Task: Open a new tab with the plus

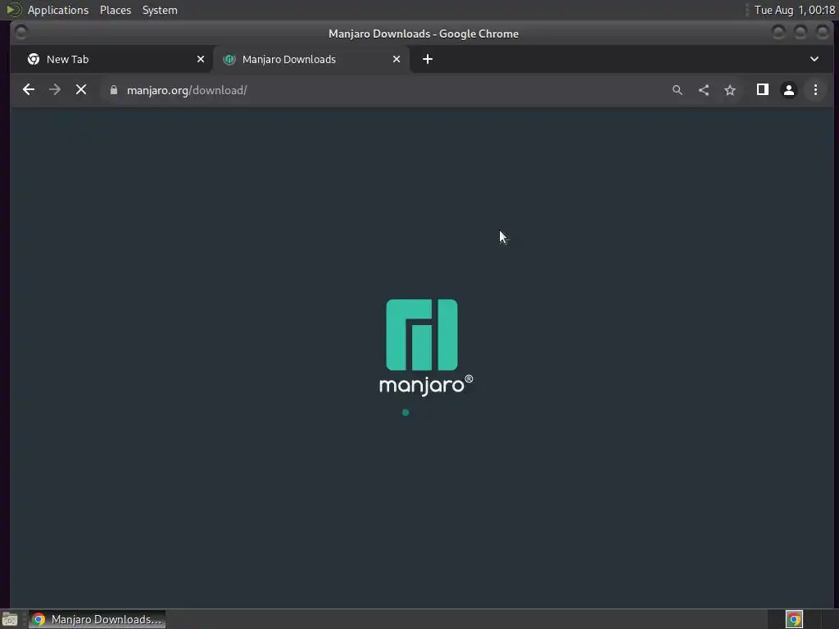Action: (427, 59)
